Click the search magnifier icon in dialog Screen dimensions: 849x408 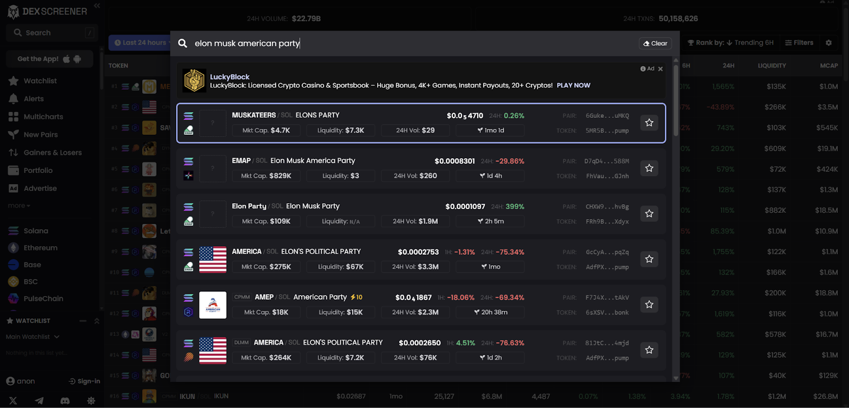(183, 44)
